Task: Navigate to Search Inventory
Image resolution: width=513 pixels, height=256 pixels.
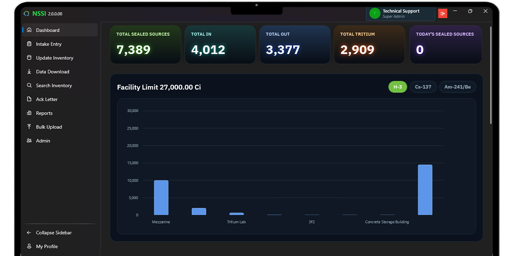Action: (x=60, y=85)
